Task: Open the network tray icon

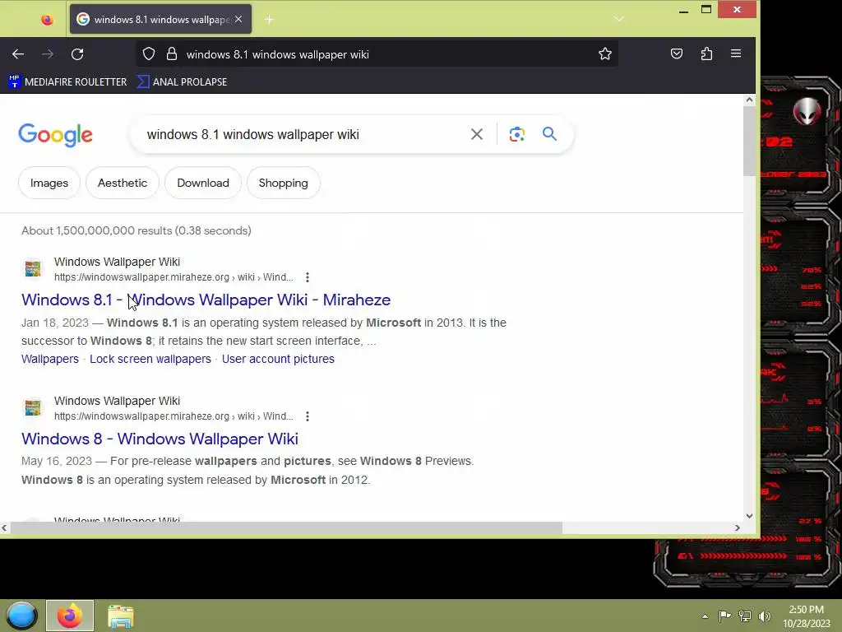Action: pyautogui.click(x=745, y=616)
